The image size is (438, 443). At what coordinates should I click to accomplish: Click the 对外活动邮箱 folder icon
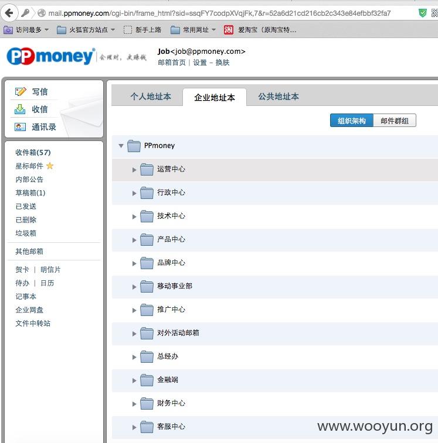pos(147,334)
